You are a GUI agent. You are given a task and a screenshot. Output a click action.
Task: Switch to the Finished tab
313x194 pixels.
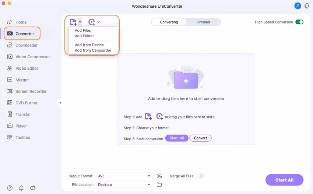[x=203, y=22]
